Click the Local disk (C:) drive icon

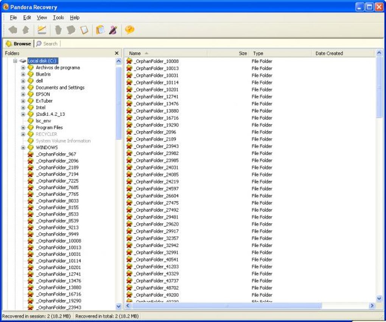pyautogui.click(x=23, y=61)
